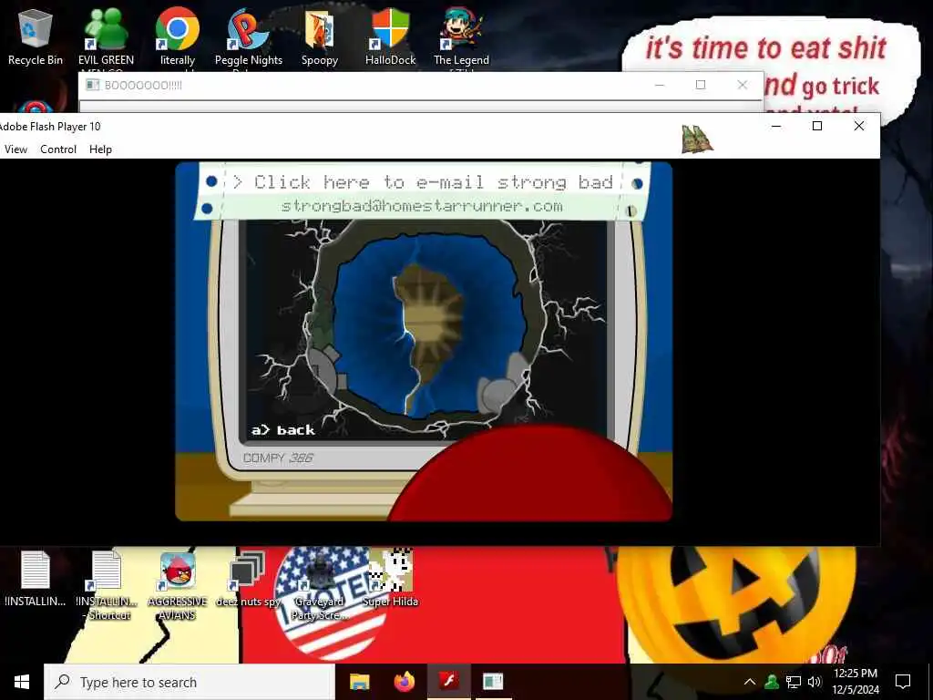Viewport: 933px width, 700px height.
Task: Open the Recycle Bin desktop icon
Action: (x=36, y=36)
